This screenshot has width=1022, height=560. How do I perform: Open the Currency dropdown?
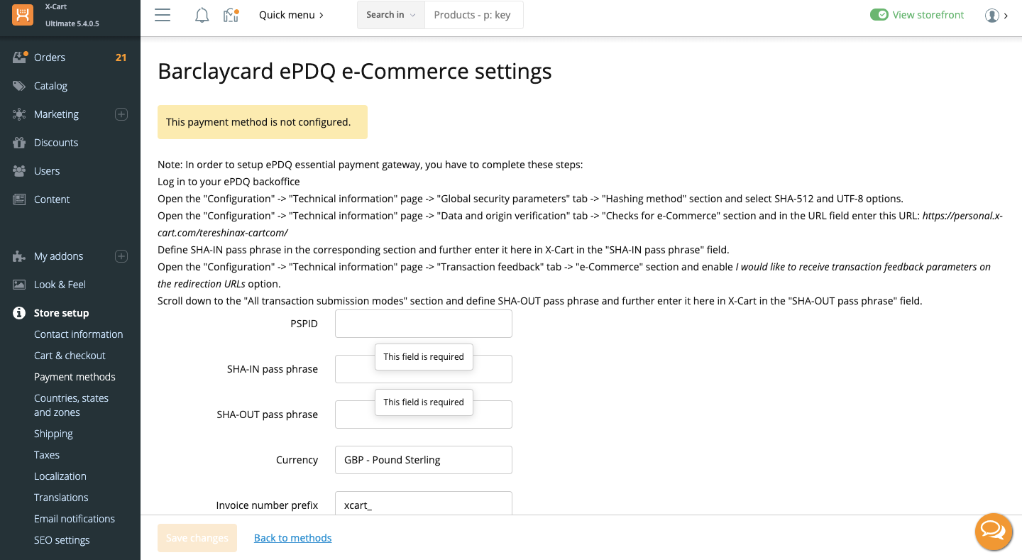[x=423, y=460]
